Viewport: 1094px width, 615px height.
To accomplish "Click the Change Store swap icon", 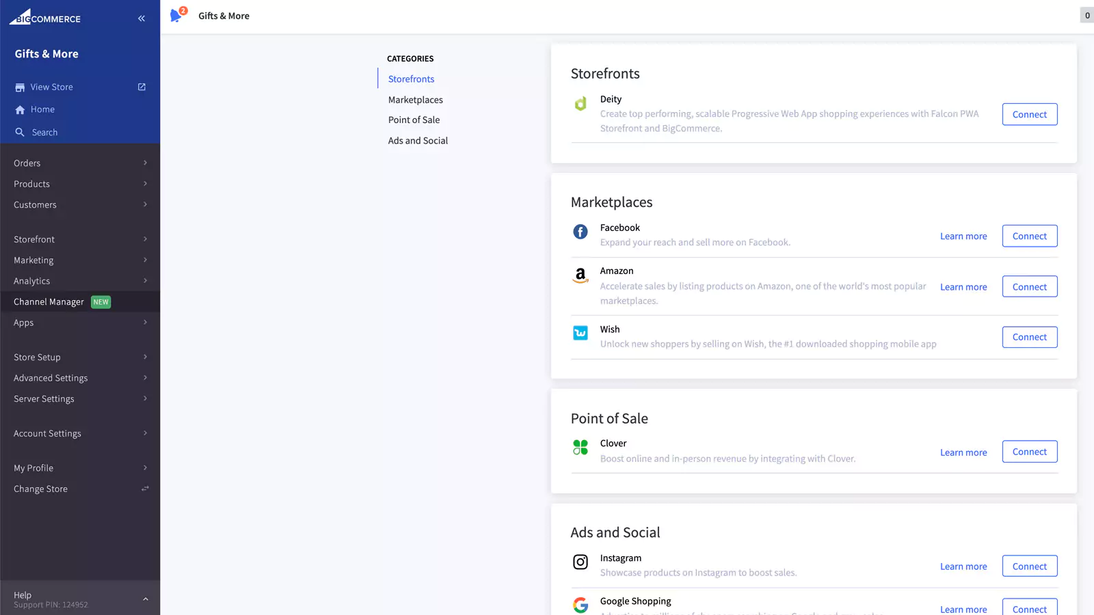I will [x=145, y=489].
